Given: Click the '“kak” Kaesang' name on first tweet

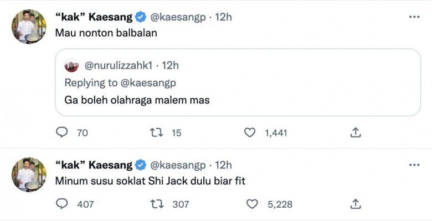Looking at the screenshot, I should coord(94,17).
